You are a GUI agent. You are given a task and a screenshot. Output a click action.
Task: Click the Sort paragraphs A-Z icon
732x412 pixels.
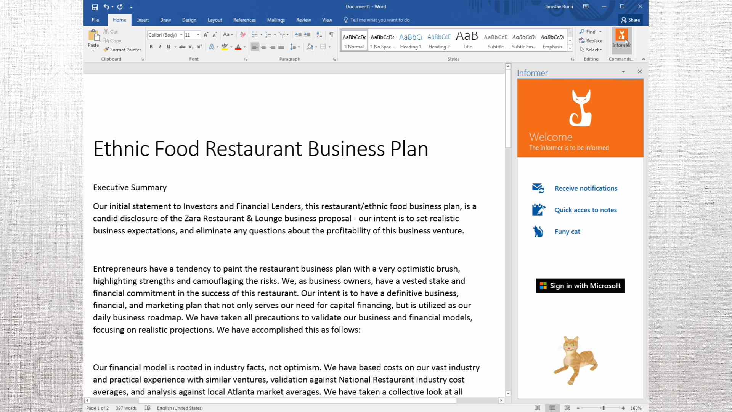319,35
